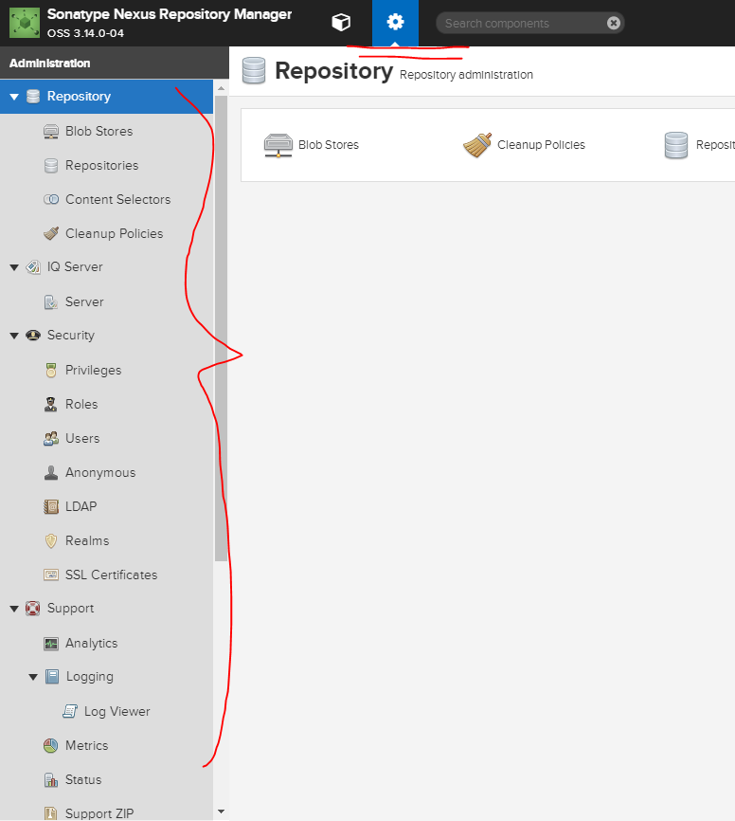This screenshot has width=735, height=821.
Task: Collapse the Security tree node
Action: [x=14, y=335]
